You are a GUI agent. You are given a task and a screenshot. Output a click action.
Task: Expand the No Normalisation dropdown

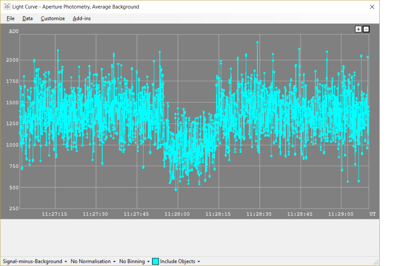pyautogui.click(x=93, y=261)
